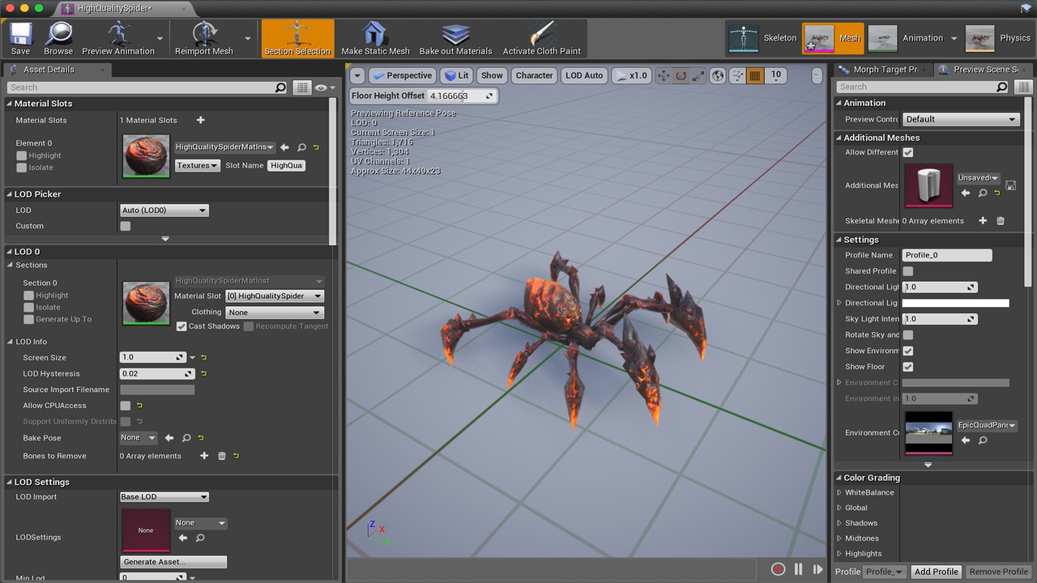Enable Highlight for Element 0
This screenshot has height=583, width=1037.
pyautogui.click(x=22, y=155)
